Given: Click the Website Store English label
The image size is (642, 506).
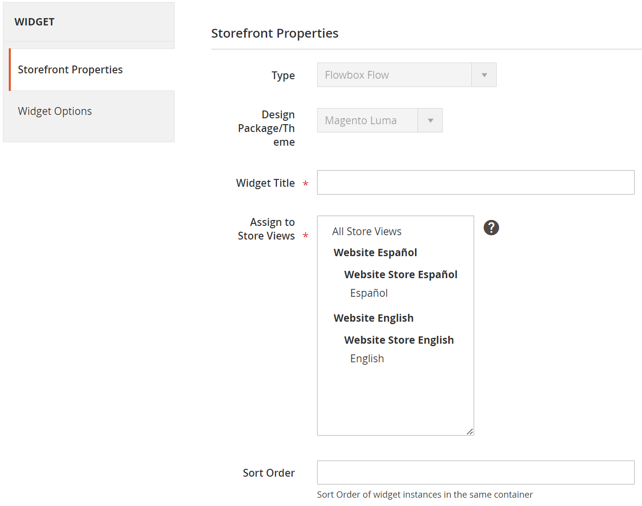Looking at the screenshot, I should click(399, 340).
